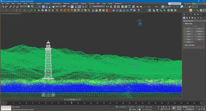
Task: Create a Teapot primitive button
Action: tap(188, 39)
